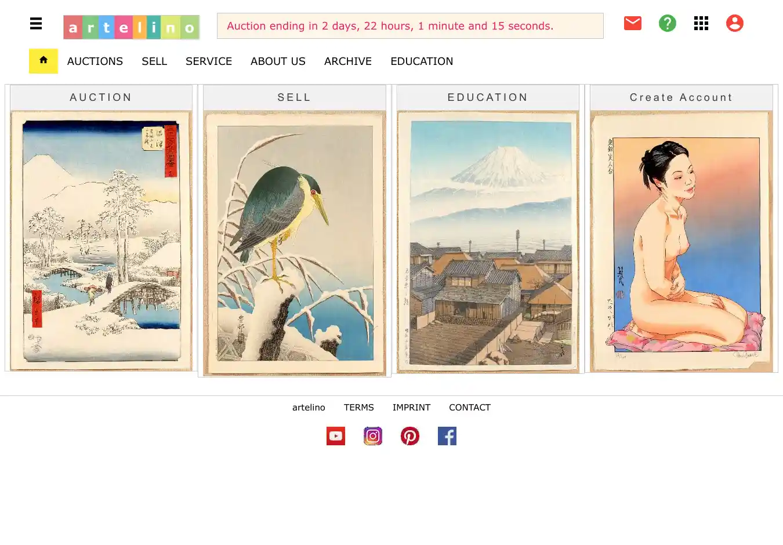Open the hamburger menu icon
783x545 pixels.
36,23
